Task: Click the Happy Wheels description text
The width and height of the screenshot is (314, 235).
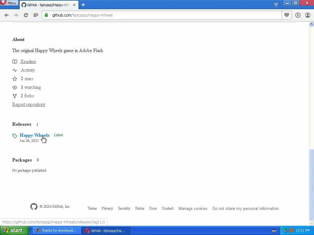Action: pyautogui.click(x=58, y=50)
